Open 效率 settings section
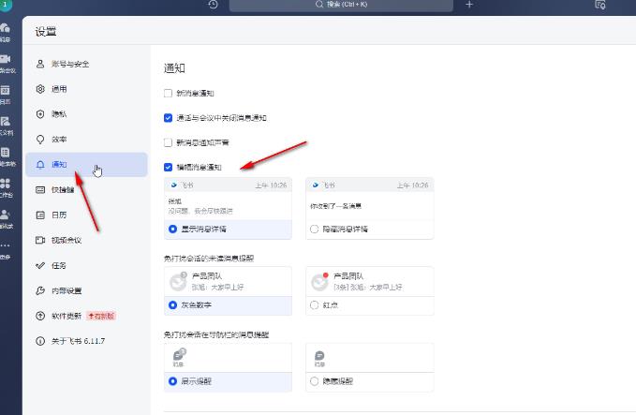The width and height of the screenshot is (636, 415). (x=86, y=140)
